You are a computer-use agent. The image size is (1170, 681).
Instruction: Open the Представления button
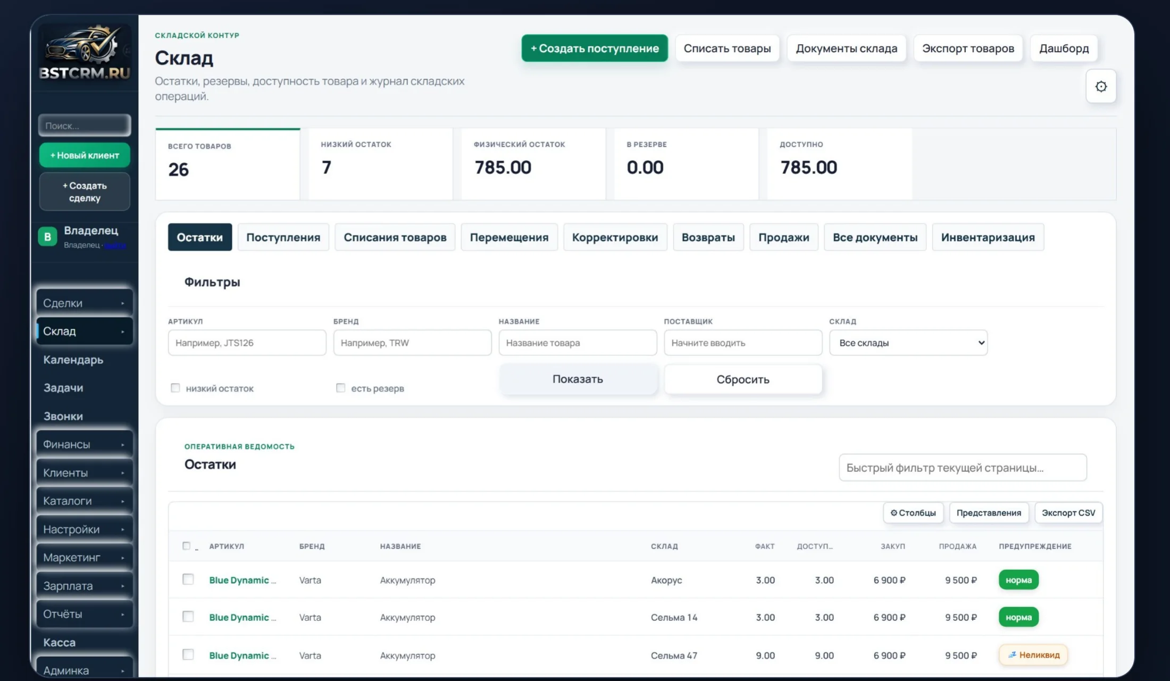989,513
